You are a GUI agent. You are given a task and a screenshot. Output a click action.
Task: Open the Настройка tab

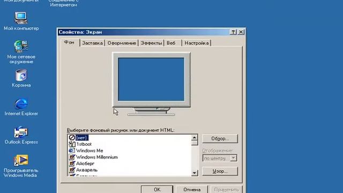(197, 43)
